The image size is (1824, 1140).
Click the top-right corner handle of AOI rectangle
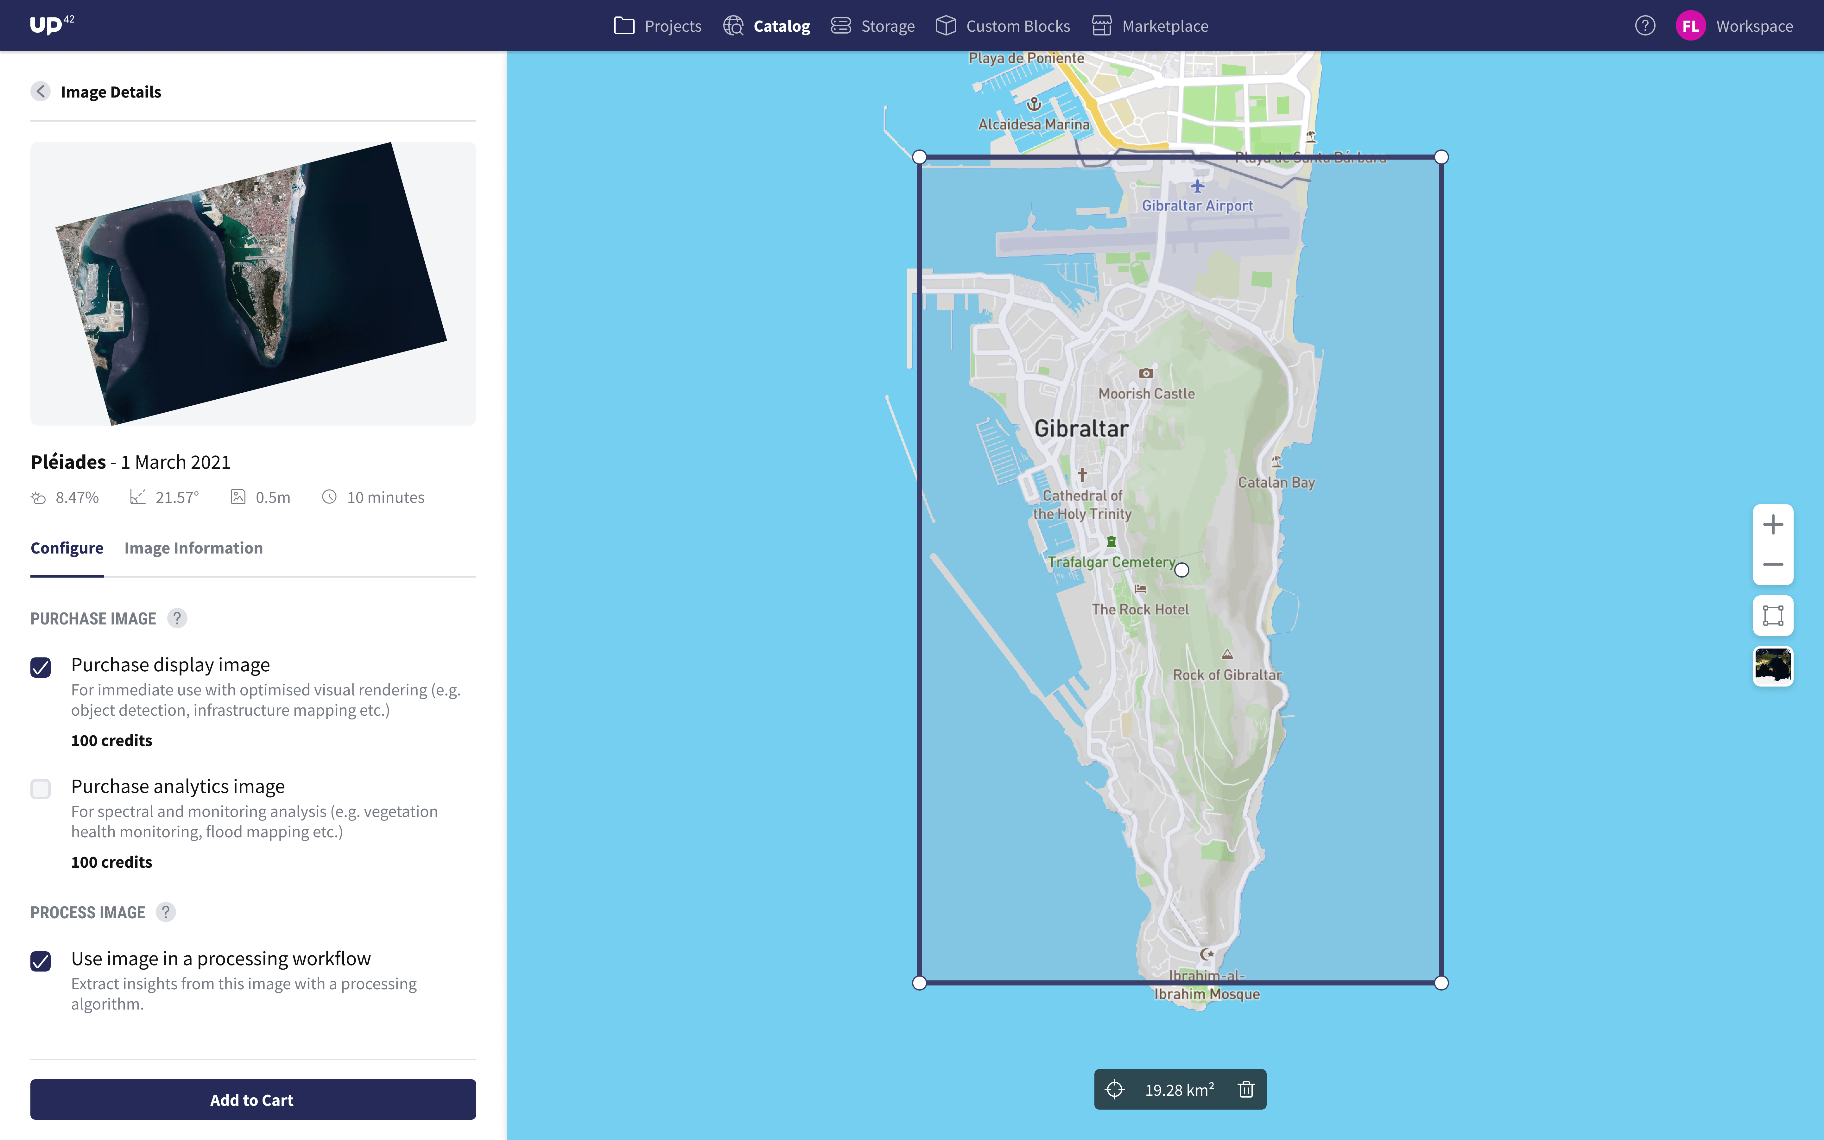tap(1441, 157)
